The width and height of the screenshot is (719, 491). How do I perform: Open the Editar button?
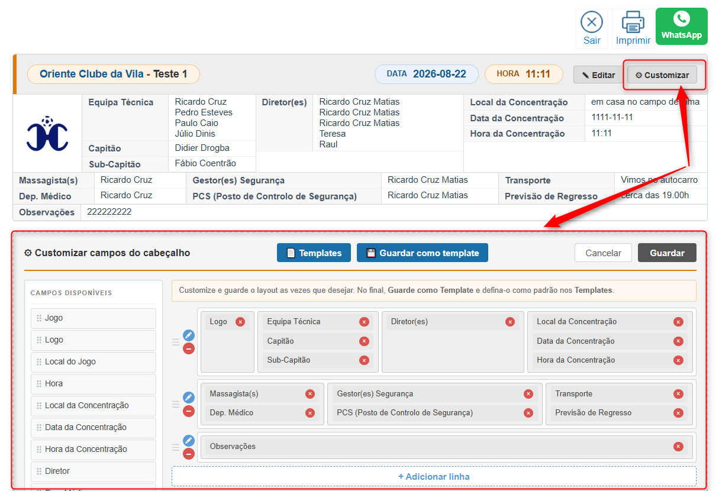tap(598, 75)
